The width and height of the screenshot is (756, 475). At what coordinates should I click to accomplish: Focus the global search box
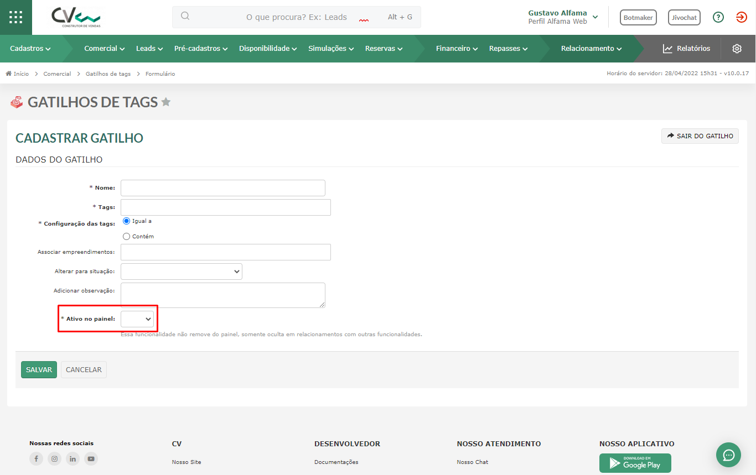pos(297,17)
